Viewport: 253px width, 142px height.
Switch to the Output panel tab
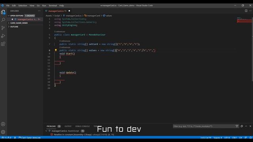click(68, 126)
